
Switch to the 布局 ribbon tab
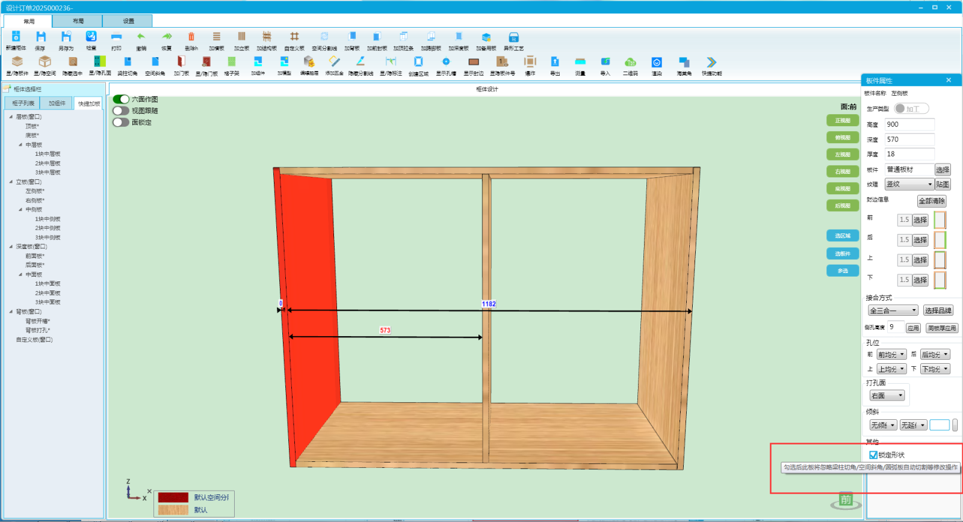78,21
